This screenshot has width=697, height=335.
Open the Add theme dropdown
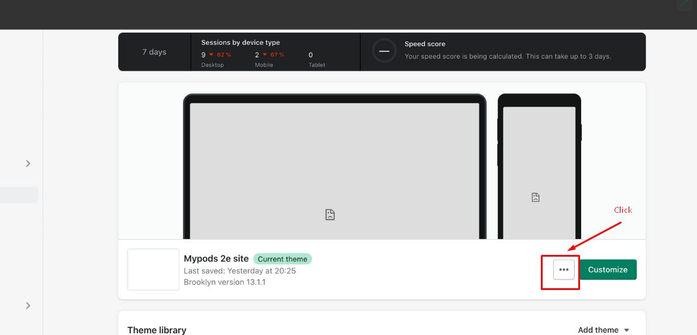click(x=603, y=330)
